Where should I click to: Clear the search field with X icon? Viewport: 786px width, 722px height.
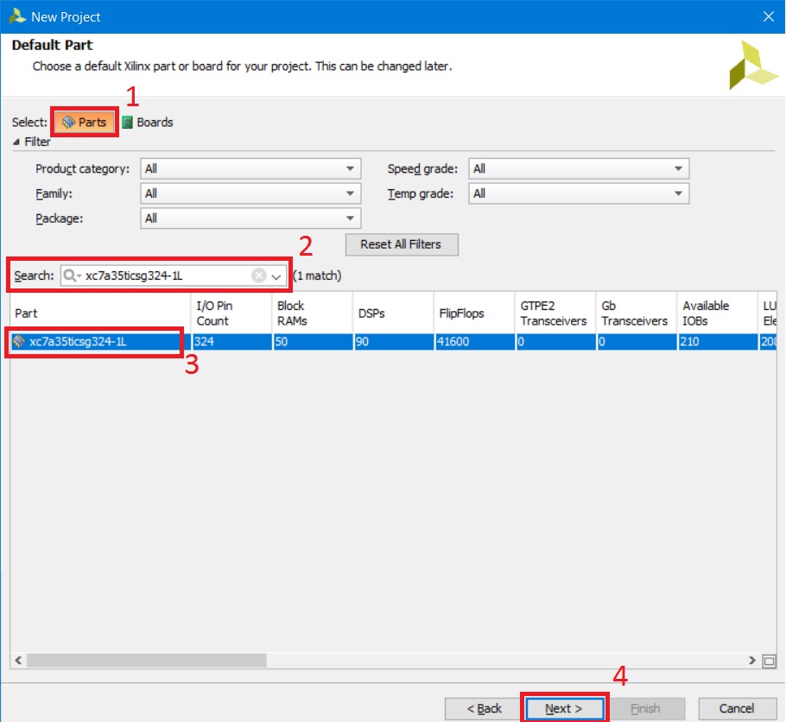click(258, 276)
